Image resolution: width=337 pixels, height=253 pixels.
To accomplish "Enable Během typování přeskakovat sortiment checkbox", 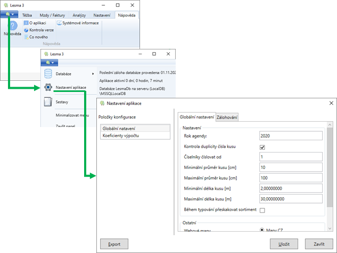I will 262,210.
